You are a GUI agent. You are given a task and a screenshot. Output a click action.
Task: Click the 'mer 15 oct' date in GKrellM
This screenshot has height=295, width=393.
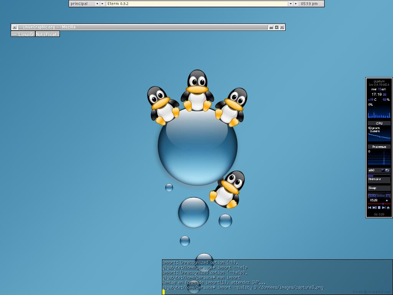point(378,89)
